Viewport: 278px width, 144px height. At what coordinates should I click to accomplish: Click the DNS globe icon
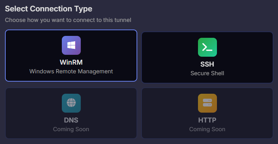pyautogui.click(x=71, y=103)
